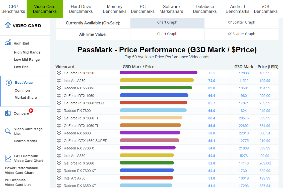Click the 72.0 price performance value
283x188 pixels.
[212, 81]
